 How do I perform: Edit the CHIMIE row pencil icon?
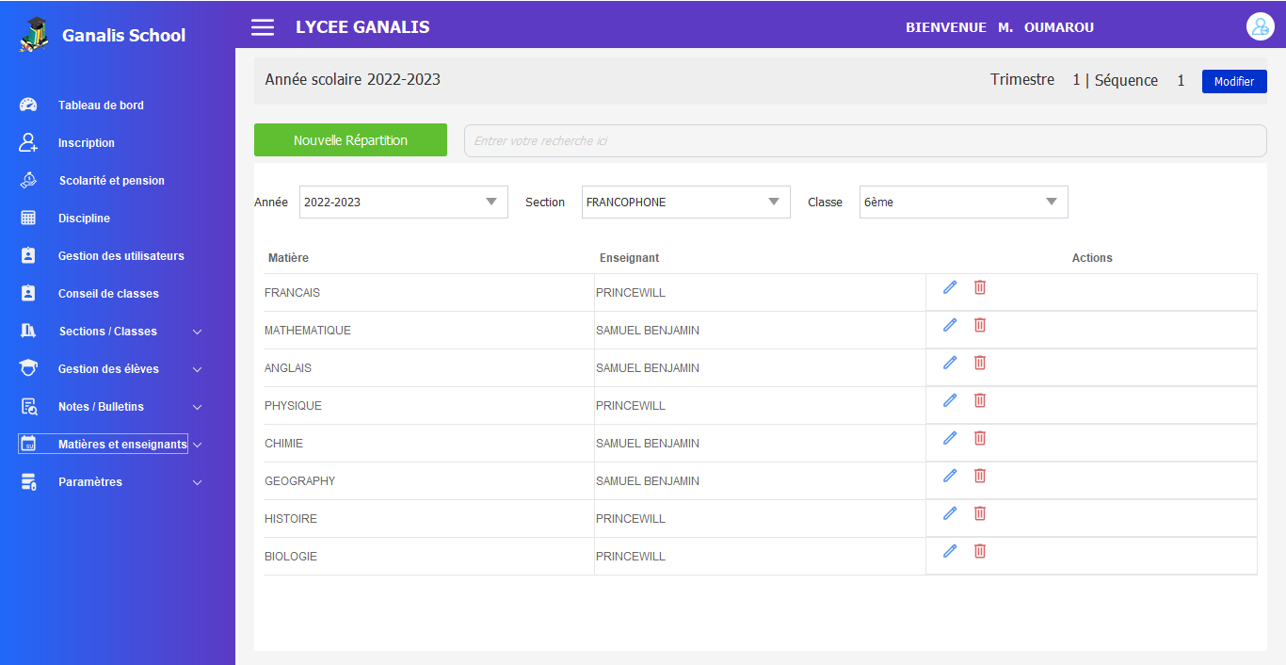950,438
